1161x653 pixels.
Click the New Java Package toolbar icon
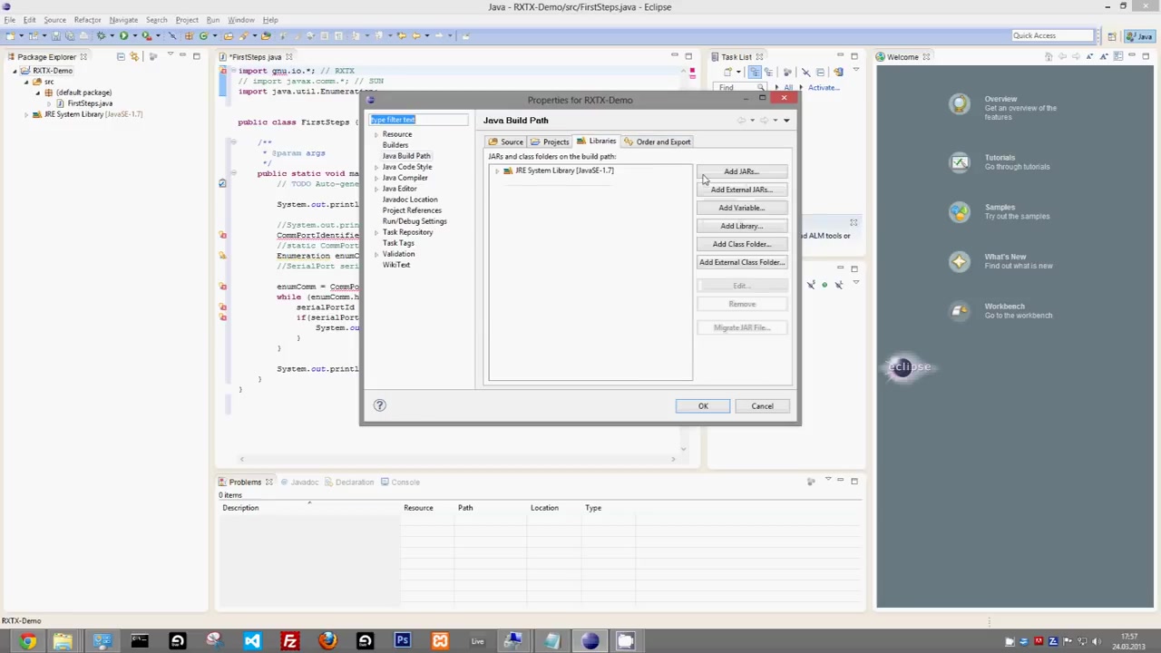(x=189, y=35)
